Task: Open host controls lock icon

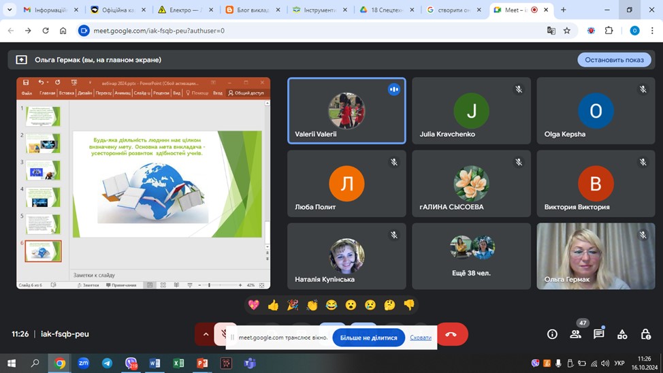Action: pos(645,334)
